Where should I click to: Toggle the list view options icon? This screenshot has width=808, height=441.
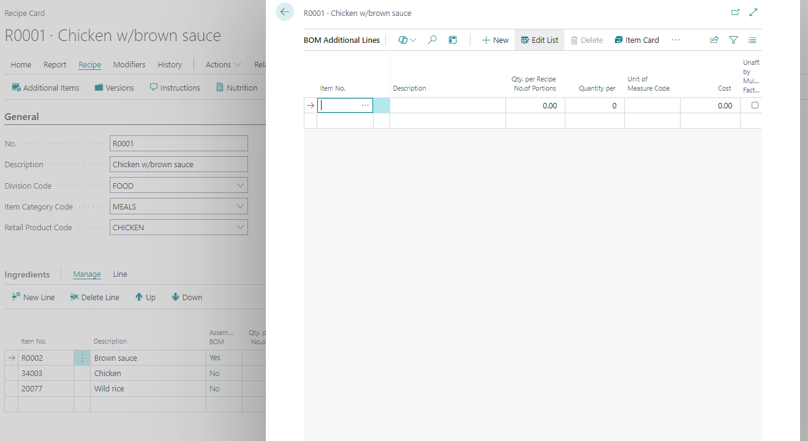point(752,40)
